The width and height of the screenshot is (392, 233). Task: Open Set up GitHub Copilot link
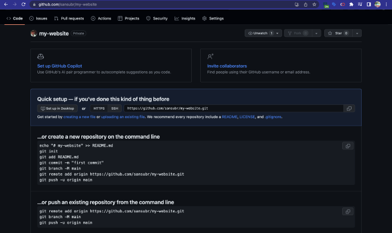coord(59,66)
